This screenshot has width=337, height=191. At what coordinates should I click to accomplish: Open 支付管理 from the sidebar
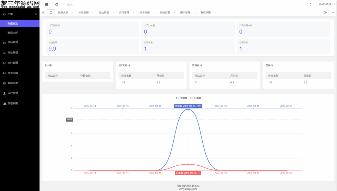click(x=5, y=62)
